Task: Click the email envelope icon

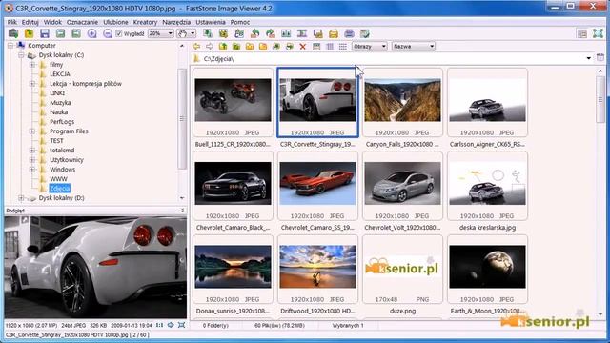Action: pos(334,33)
